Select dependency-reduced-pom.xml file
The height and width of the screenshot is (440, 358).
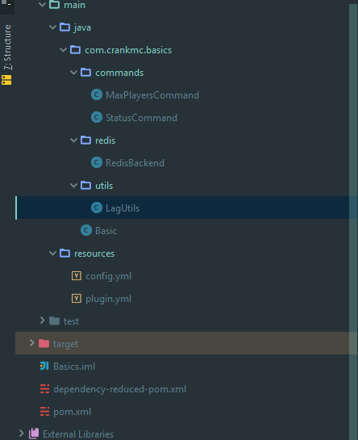119,389
